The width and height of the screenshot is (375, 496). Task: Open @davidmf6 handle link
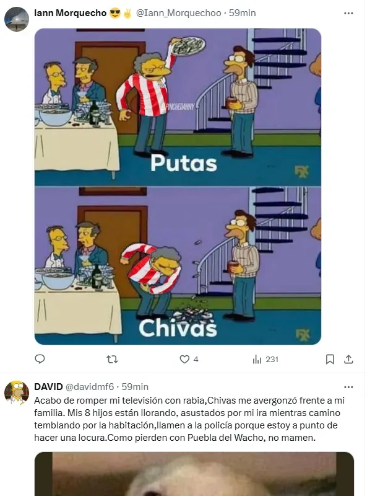coord(89,387)
